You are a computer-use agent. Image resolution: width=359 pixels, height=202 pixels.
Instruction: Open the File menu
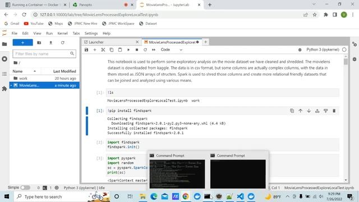(15, 34)
